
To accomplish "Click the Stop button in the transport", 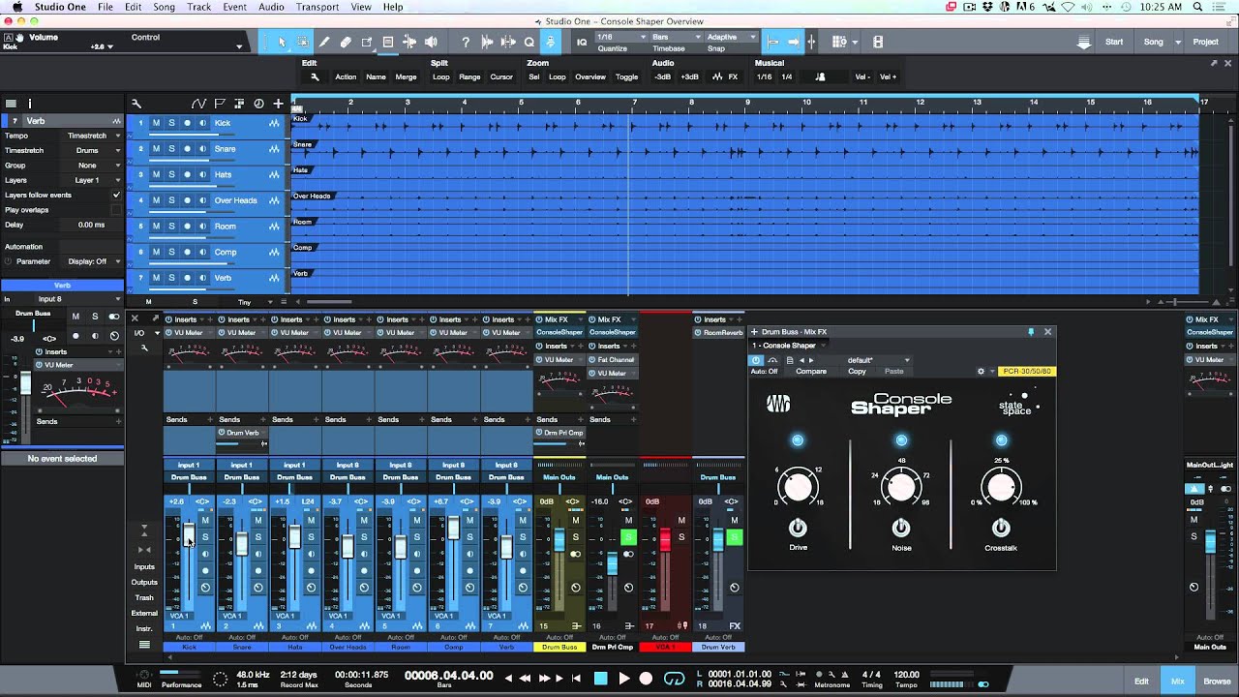I will point(601,679).
